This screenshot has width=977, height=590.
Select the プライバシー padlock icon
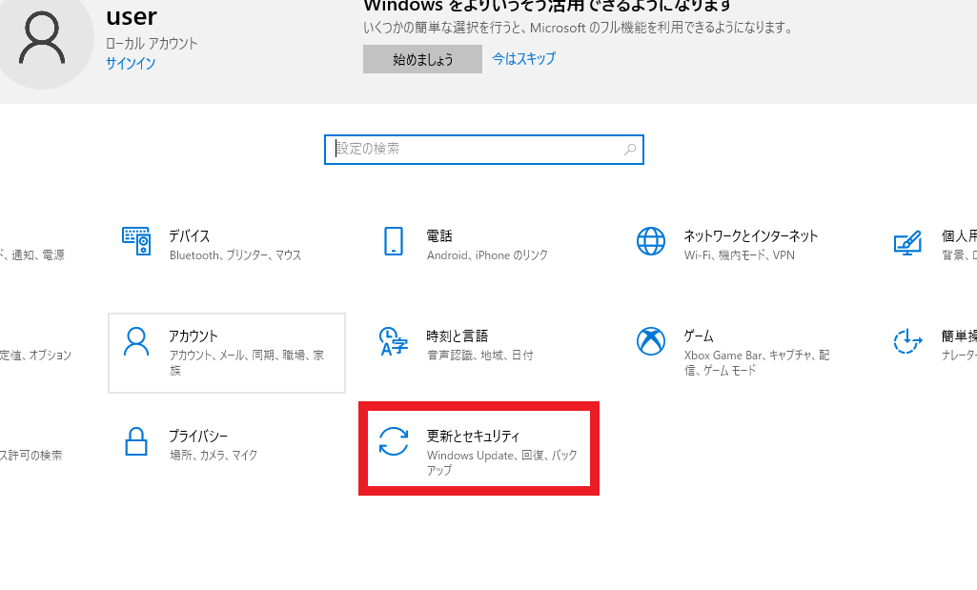coord(136,441)
